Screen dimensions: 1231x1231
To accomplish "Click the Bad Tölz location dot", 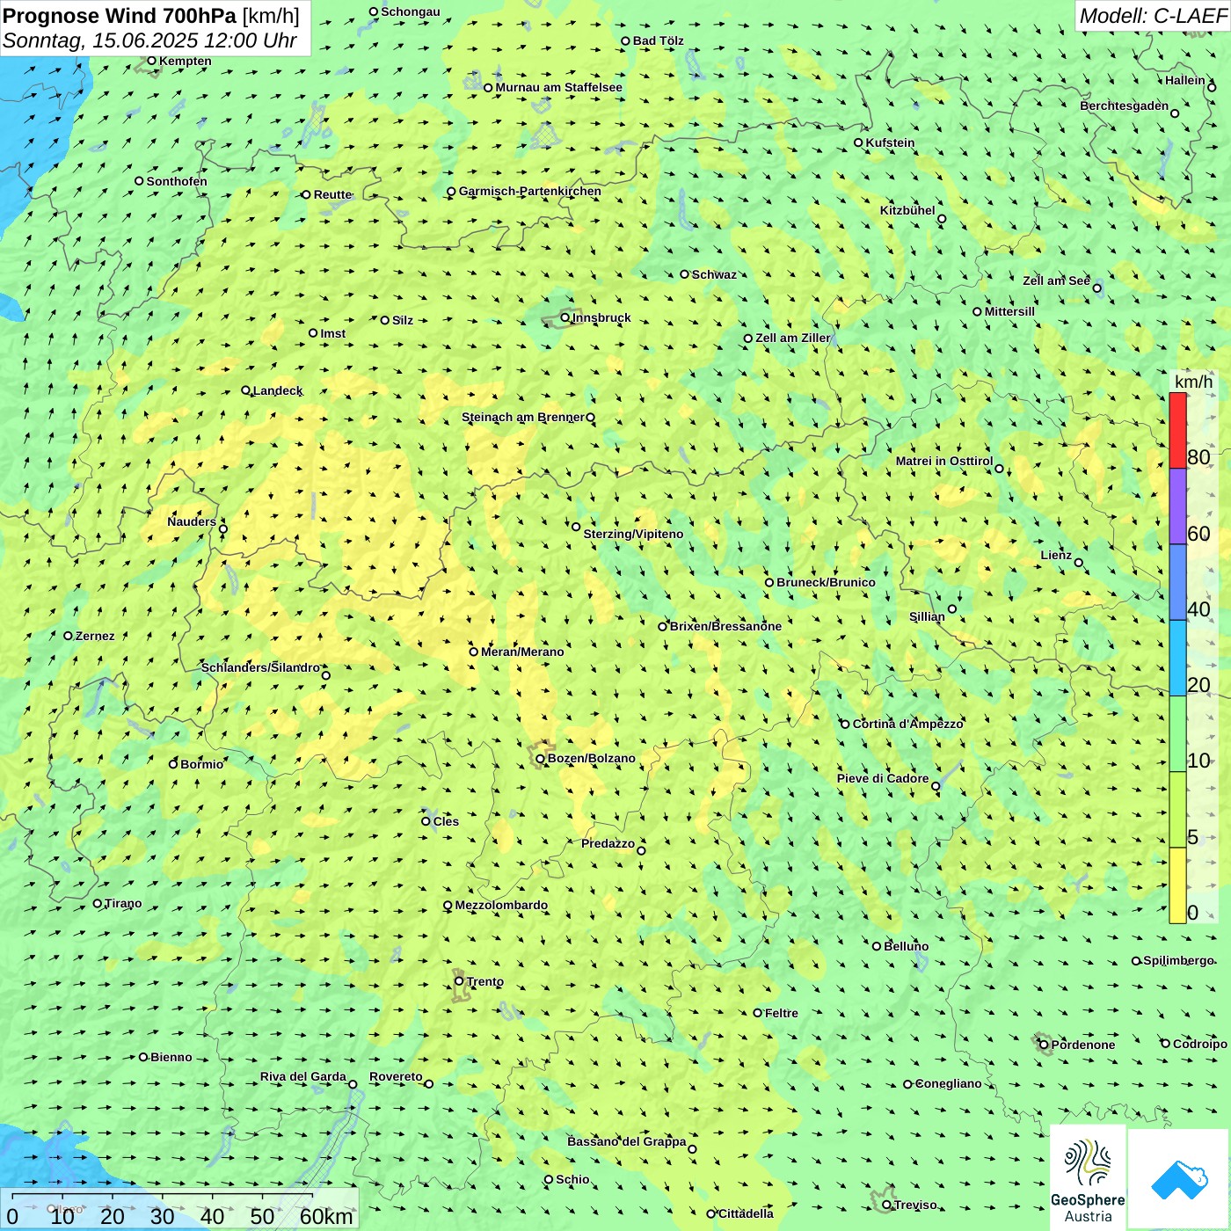I will (x=626, y=40).
